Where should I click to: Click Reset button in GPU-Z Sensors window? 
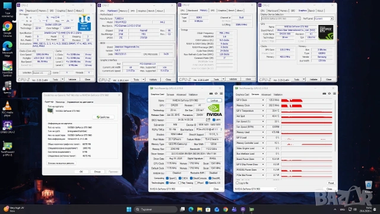click(x=331, y=183)
